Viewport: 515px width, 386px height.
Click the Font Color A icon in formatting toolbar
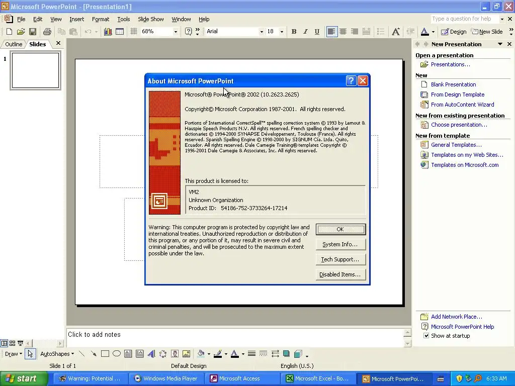(424, 32)
